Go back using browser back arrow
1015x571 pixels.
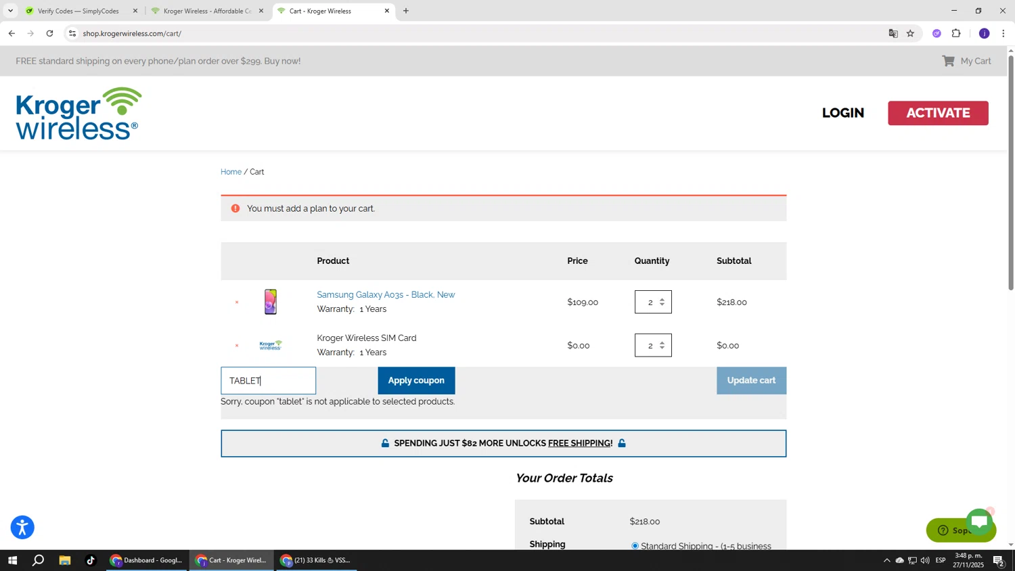tap(12, 33)
